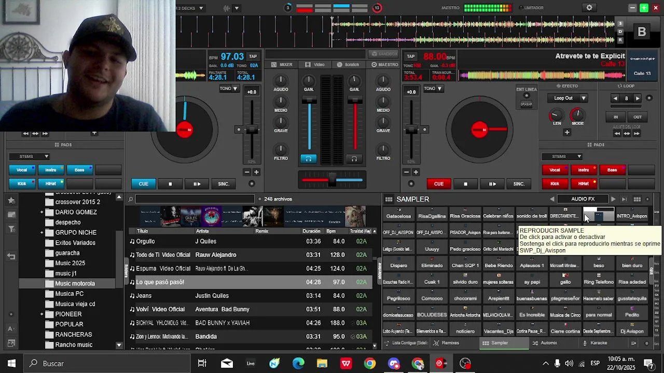Viewport: 664px width, 373px height.
Task: Open the settings gear at top
Action: [589, 8]
